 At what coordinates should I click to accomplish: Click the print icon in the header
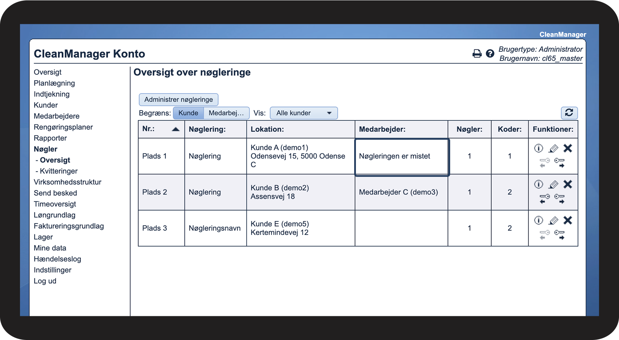477,54
